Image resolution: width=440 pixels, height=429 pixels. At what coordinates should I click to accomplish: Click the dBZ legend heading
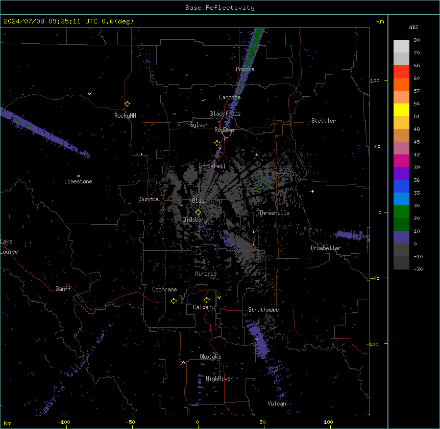[x=413, y=28]
